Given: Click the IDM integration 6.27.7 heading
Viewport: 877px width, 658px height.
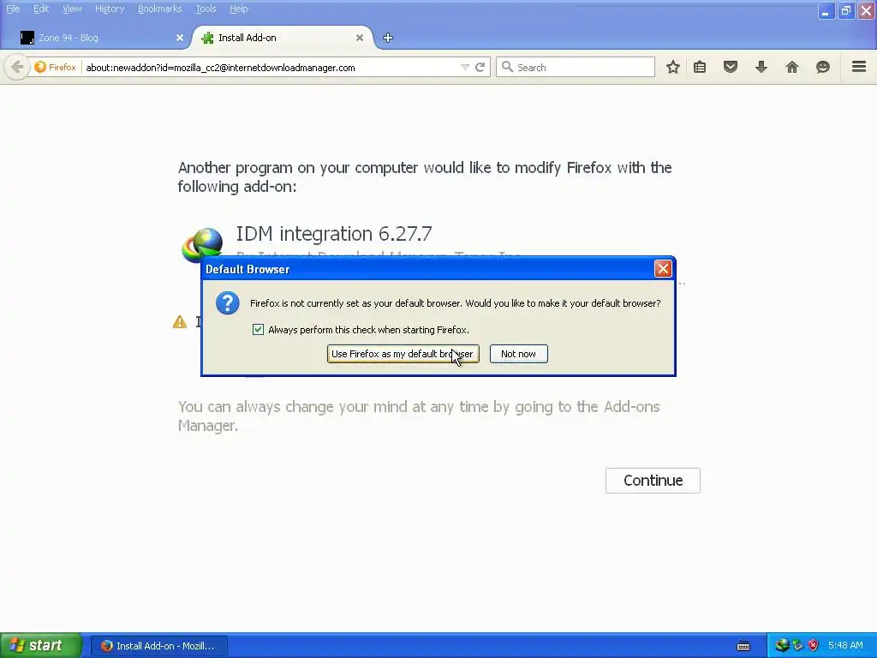Looking at the screenshot, I should click(x=334, y=233).
